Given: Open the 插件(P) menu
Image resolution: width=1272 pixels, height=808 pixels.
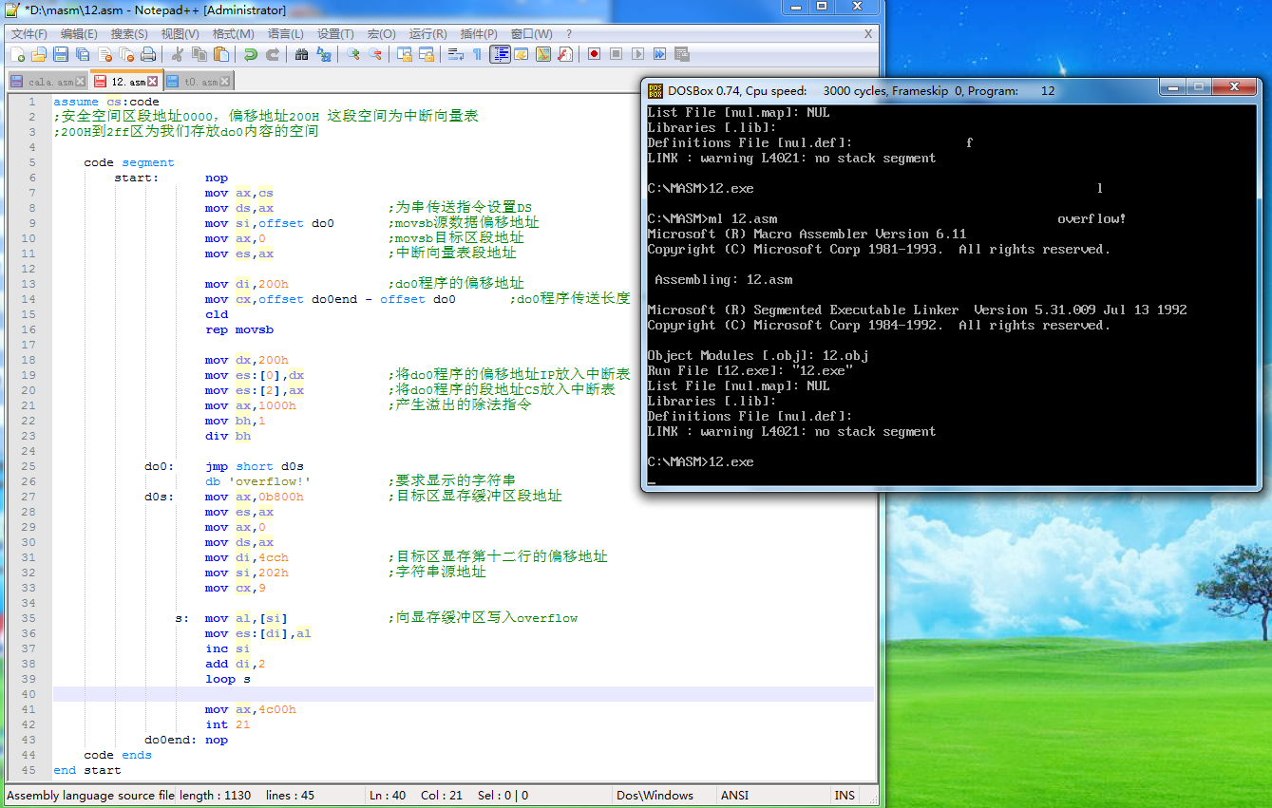Looking at the screenshot, I should point(479,33).
